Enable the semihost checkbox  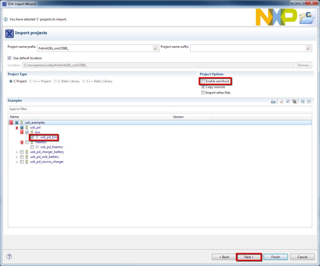coord(203,81)
